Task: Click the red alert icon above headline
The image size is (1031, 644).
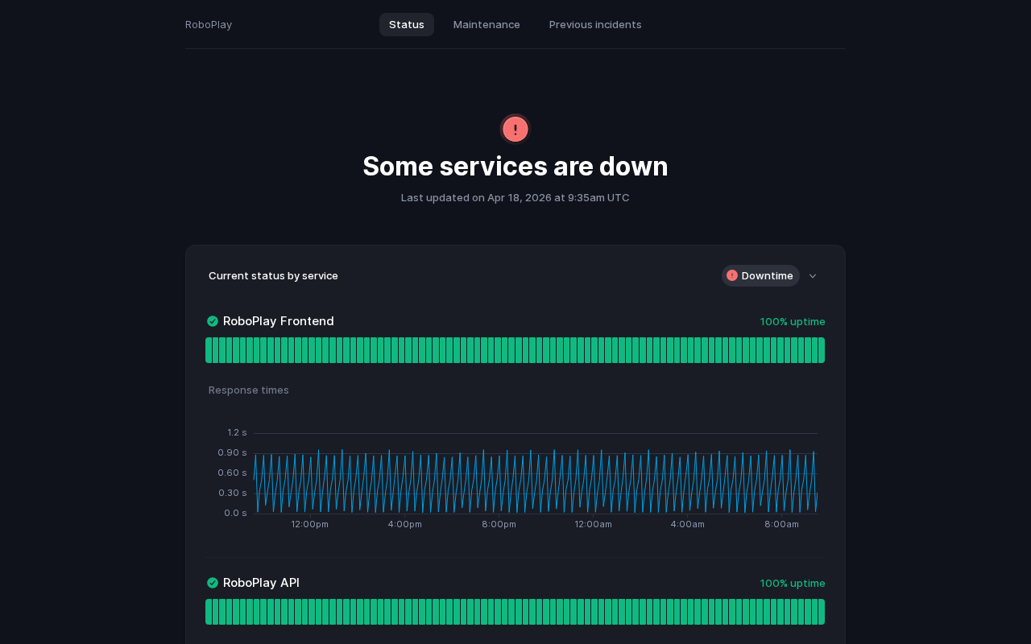Action: 515,129
